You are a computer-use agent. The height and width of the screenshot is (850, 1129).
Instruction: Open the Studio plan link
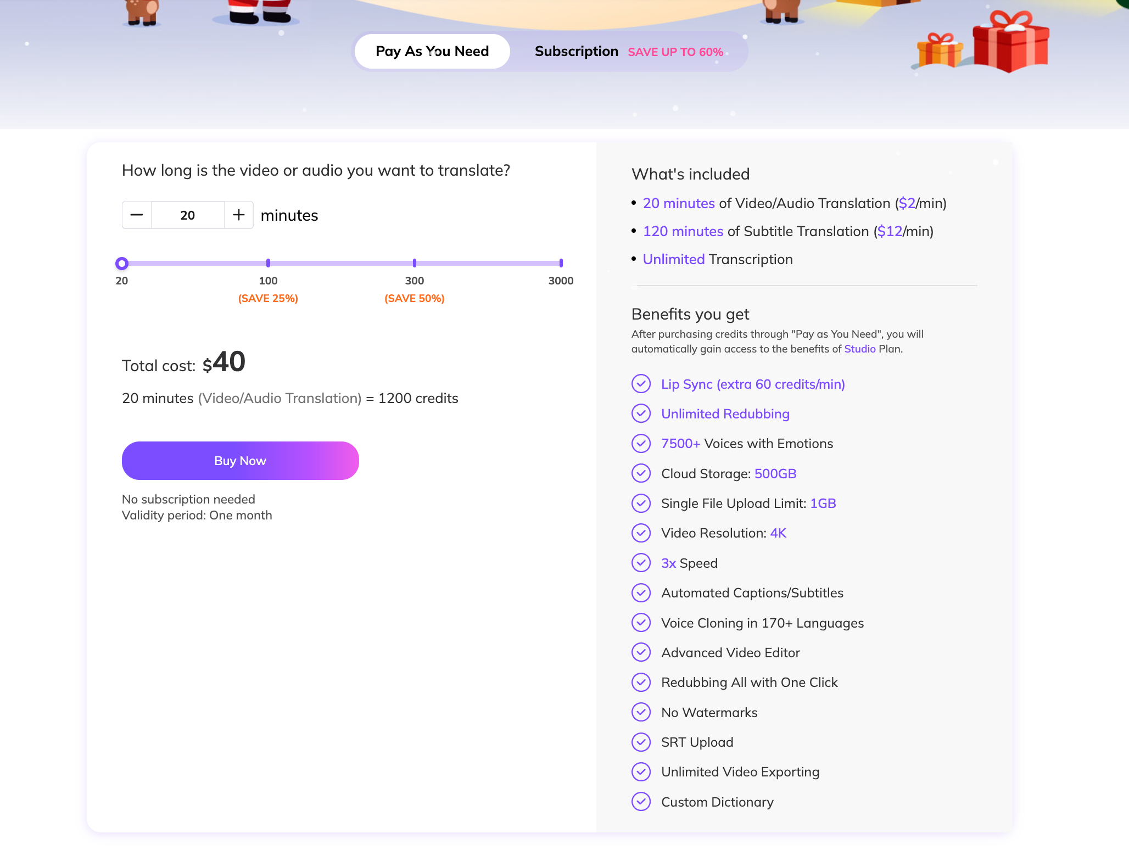859,349
